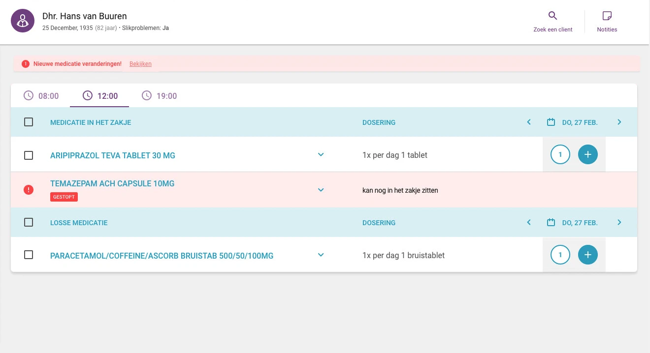Switch to the 08:00 time tab

click(41, 96)
